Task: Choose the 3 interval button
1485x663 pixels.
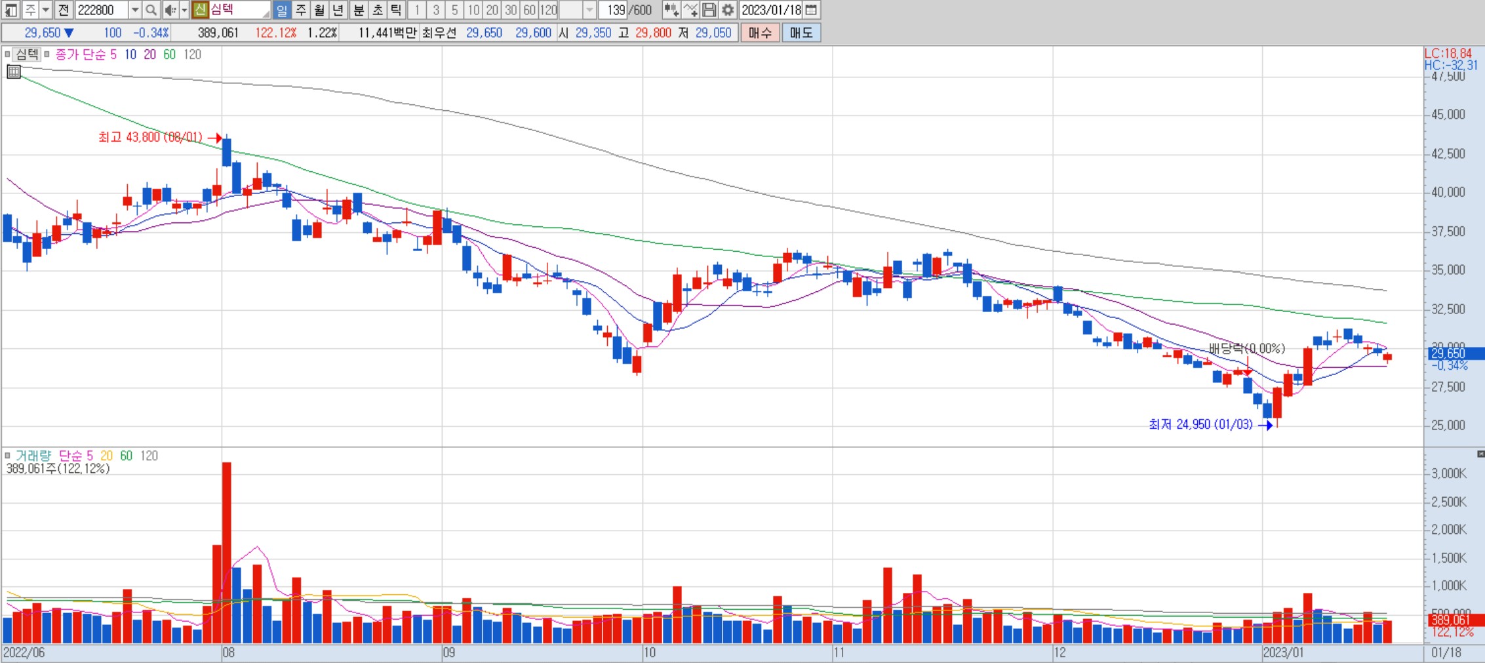Action: point(436,10)
